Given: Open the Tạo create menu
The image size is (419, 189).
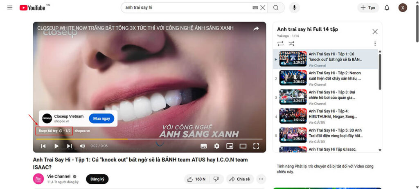Looking at the screenshot, I should pyautogui.click(x=368, y=8).
